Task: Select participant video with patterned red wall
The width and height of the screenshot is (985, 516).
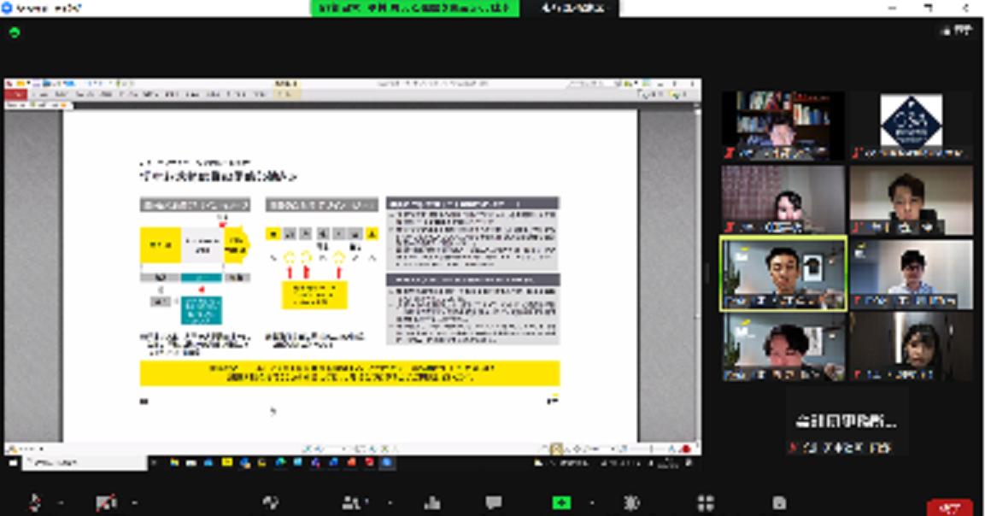Action: [x=783, y=199]
